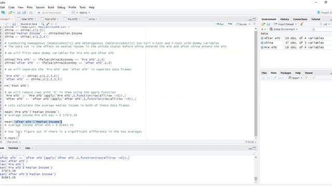Viewport: 332px width, 186px height.
Task: Click the Re-run previous code icon
Action: pos(230,24)
